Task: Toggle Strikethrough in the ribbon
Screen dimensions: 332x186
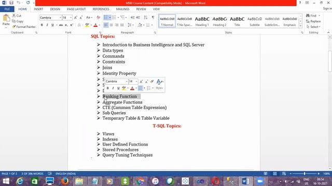Action: click(61, 25)
